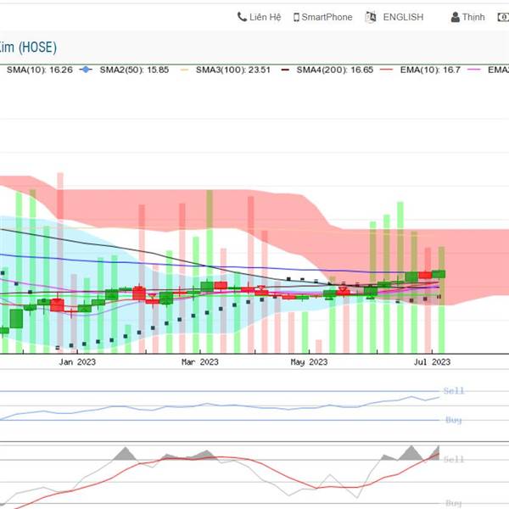The width and height of the screenshot is (509, 509).
Task: Toggle the EMA(10): 16.7 legend entry
Action: (420, 70)
